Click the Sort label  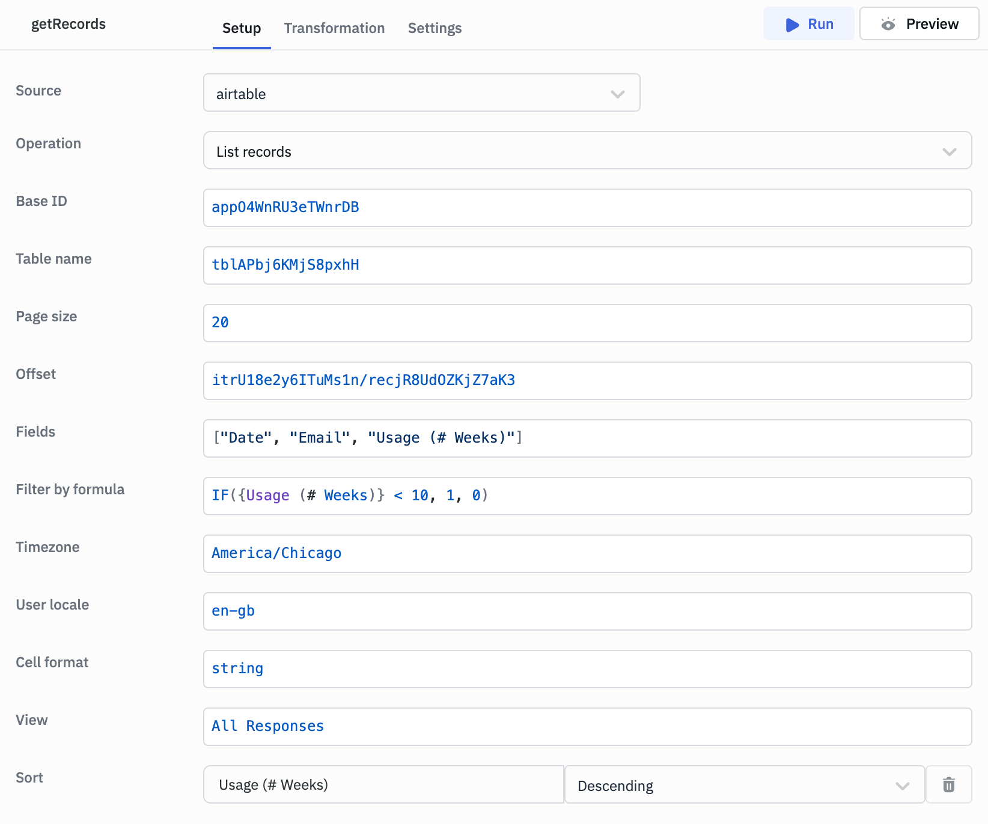(x=29, y=778)
